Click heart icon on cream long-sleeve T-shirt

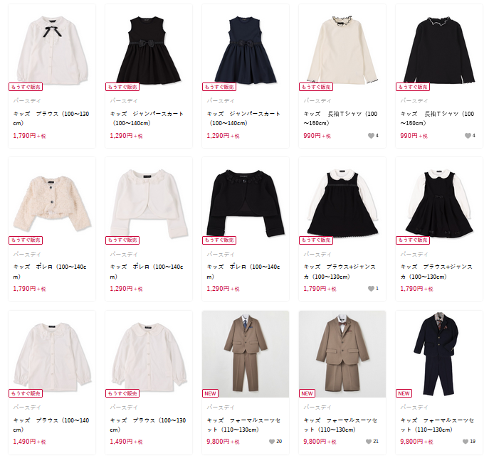(371, 136)
